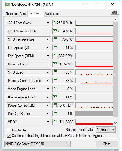Minimize the GPU-Z window
This screenshot has width=122, height=151.
coord(85,5)
